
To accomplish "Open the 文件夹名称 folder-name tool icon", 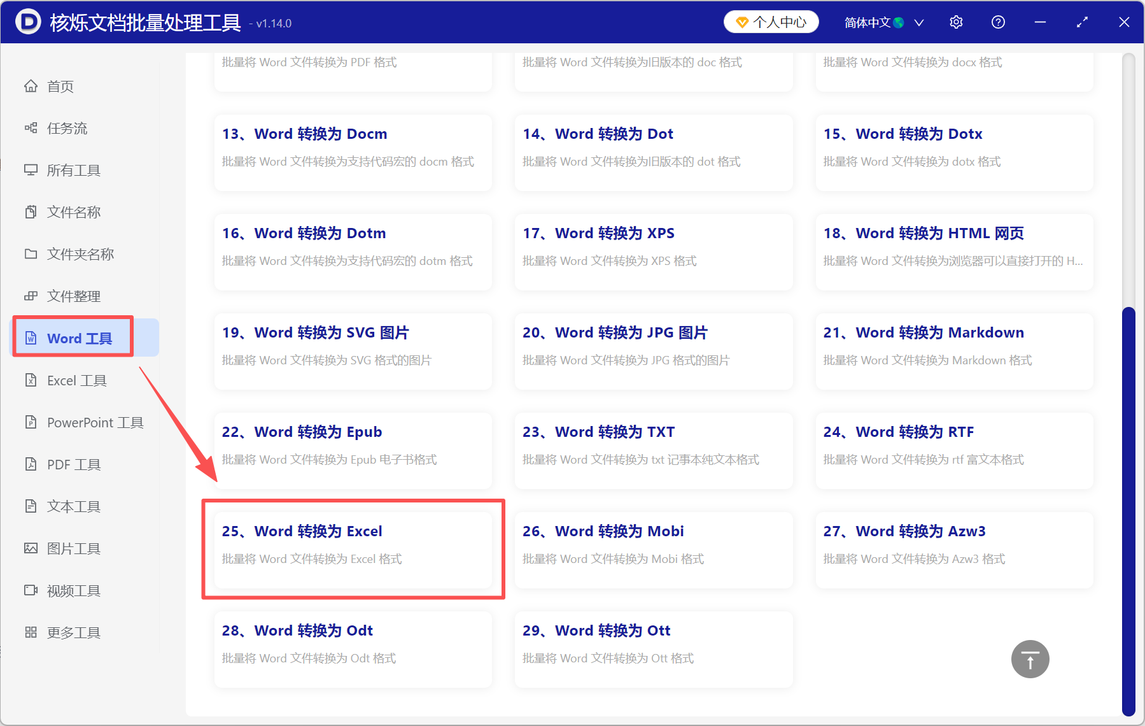I will 31,253.
